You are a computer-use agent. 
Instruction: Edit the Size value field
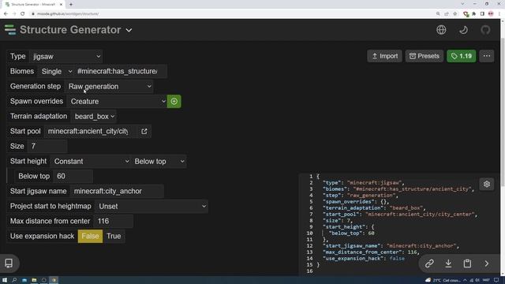pyautogui.click(x=47, y=147)
